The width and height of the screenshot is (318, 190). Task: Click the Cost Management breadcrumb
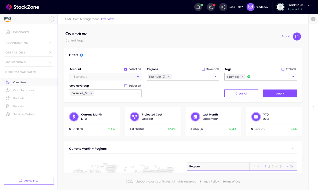click(86, 19)
